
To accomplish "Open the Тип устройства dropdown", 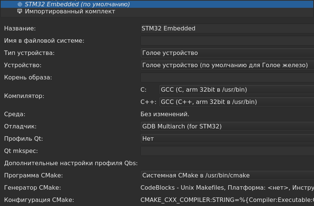I will point(227,53).
